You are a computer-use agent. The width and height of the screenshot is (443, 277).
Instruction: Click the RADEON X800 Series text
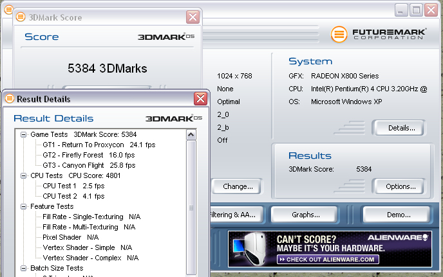pos(344,76)
